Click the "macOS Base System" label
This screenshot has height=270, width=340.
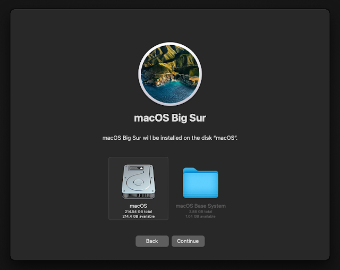point(201,206)
